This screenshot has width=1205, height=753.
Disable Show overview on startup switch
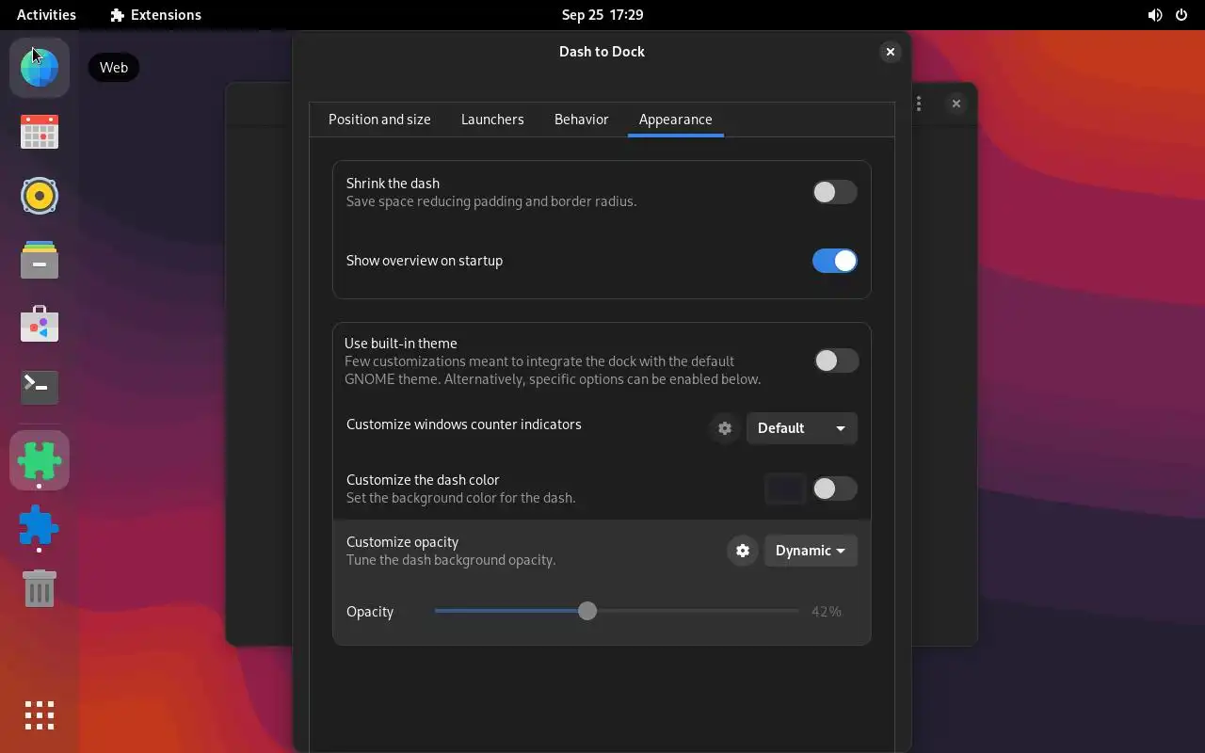pyautogui.click(x=835, y=261)
